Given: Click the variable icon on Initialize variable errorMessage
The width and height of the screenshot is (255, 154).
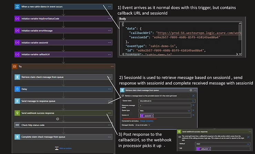Looking at the screenshot, I should tap(17, 31).
